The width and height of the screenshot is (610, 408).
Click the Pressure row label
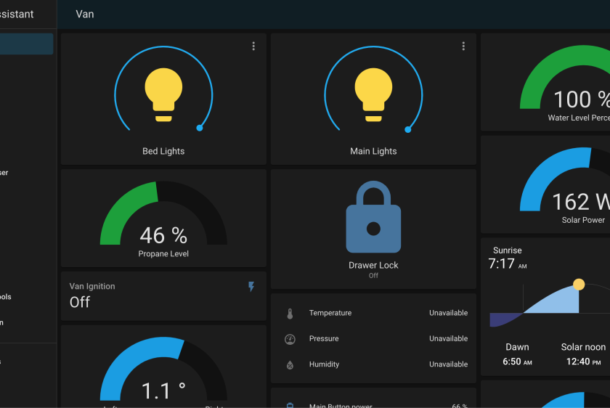click(x=324, y=338)
